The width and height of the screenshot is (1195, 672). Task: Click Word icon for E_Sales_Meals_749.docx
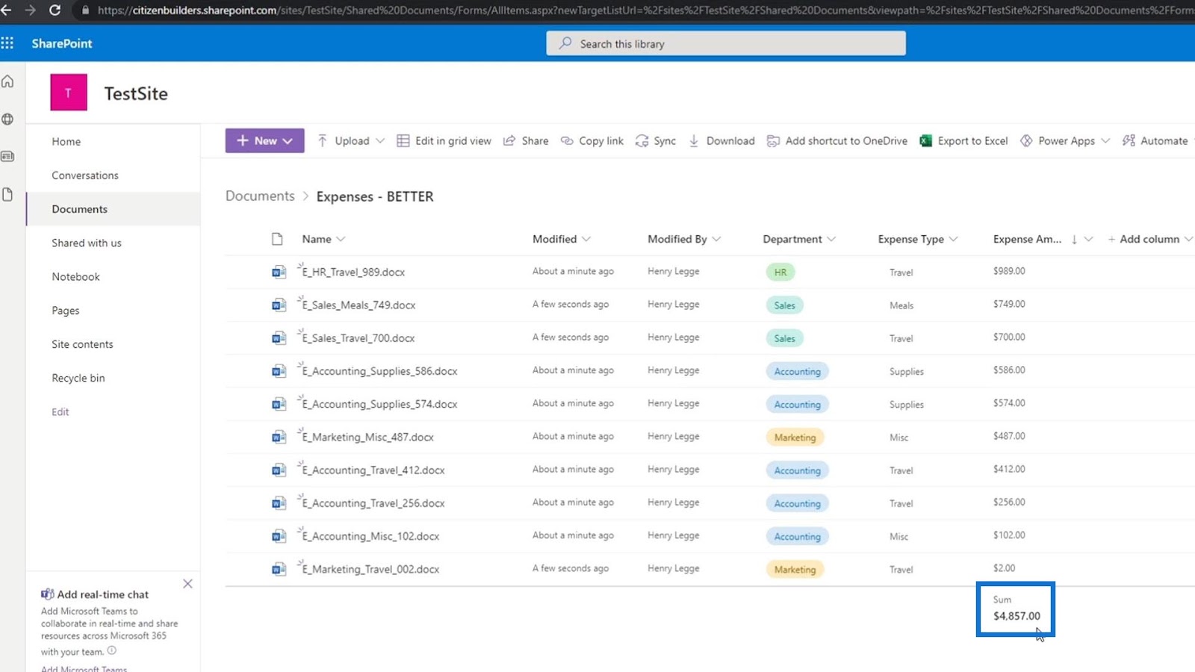[x=279, y=305]
